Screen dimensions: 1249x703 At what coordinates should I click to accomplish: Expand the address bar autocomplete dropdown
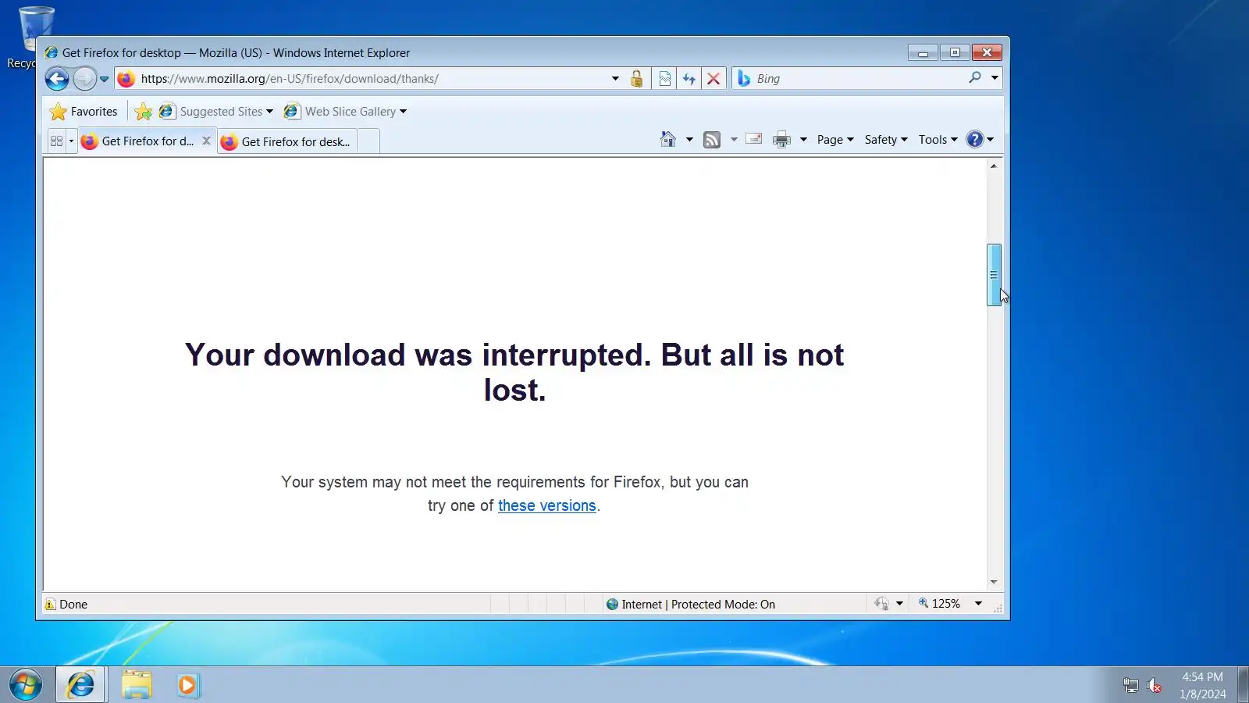click(615, 79)
